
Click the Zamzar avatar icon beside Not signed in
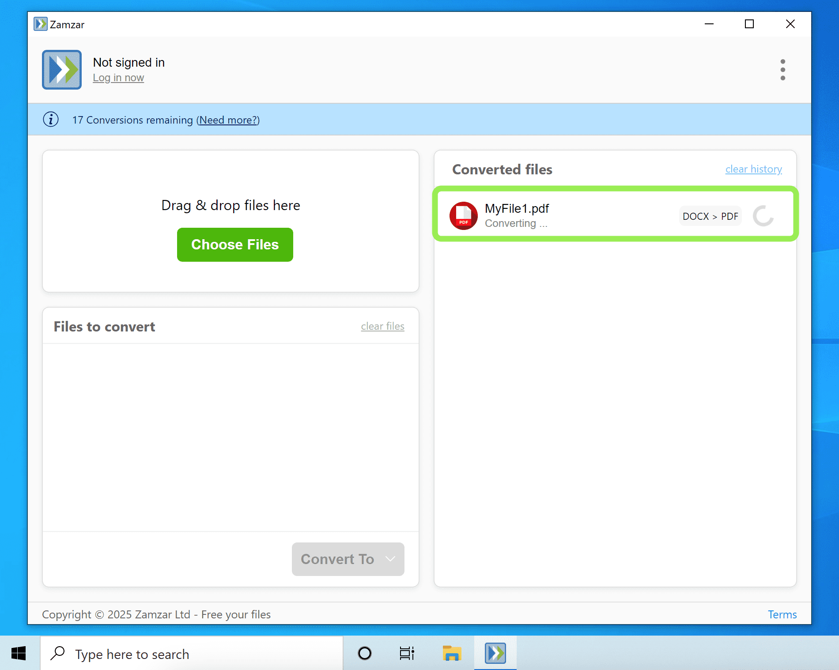[x=61, y=70]
